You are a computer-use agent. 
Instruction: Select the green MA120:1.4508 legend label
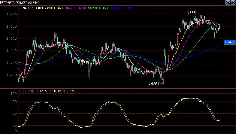coord(98,8)
